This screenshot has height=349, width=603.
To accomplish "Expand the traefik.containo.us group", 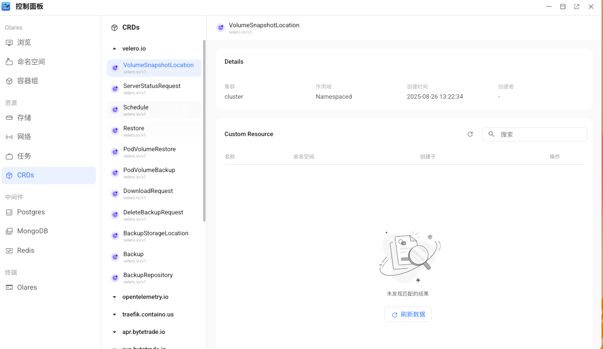I will [114, 314].
